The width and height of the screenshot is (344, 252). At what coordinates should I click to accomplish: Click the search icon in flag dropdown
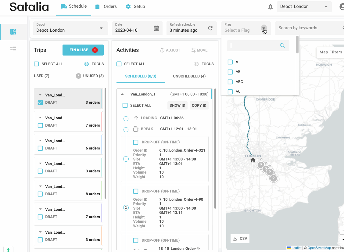tap(282, 46)
